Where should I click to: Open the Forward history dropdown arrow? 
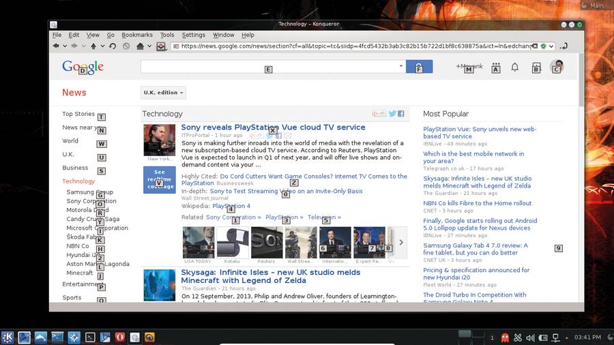click(x=83, y=46)
